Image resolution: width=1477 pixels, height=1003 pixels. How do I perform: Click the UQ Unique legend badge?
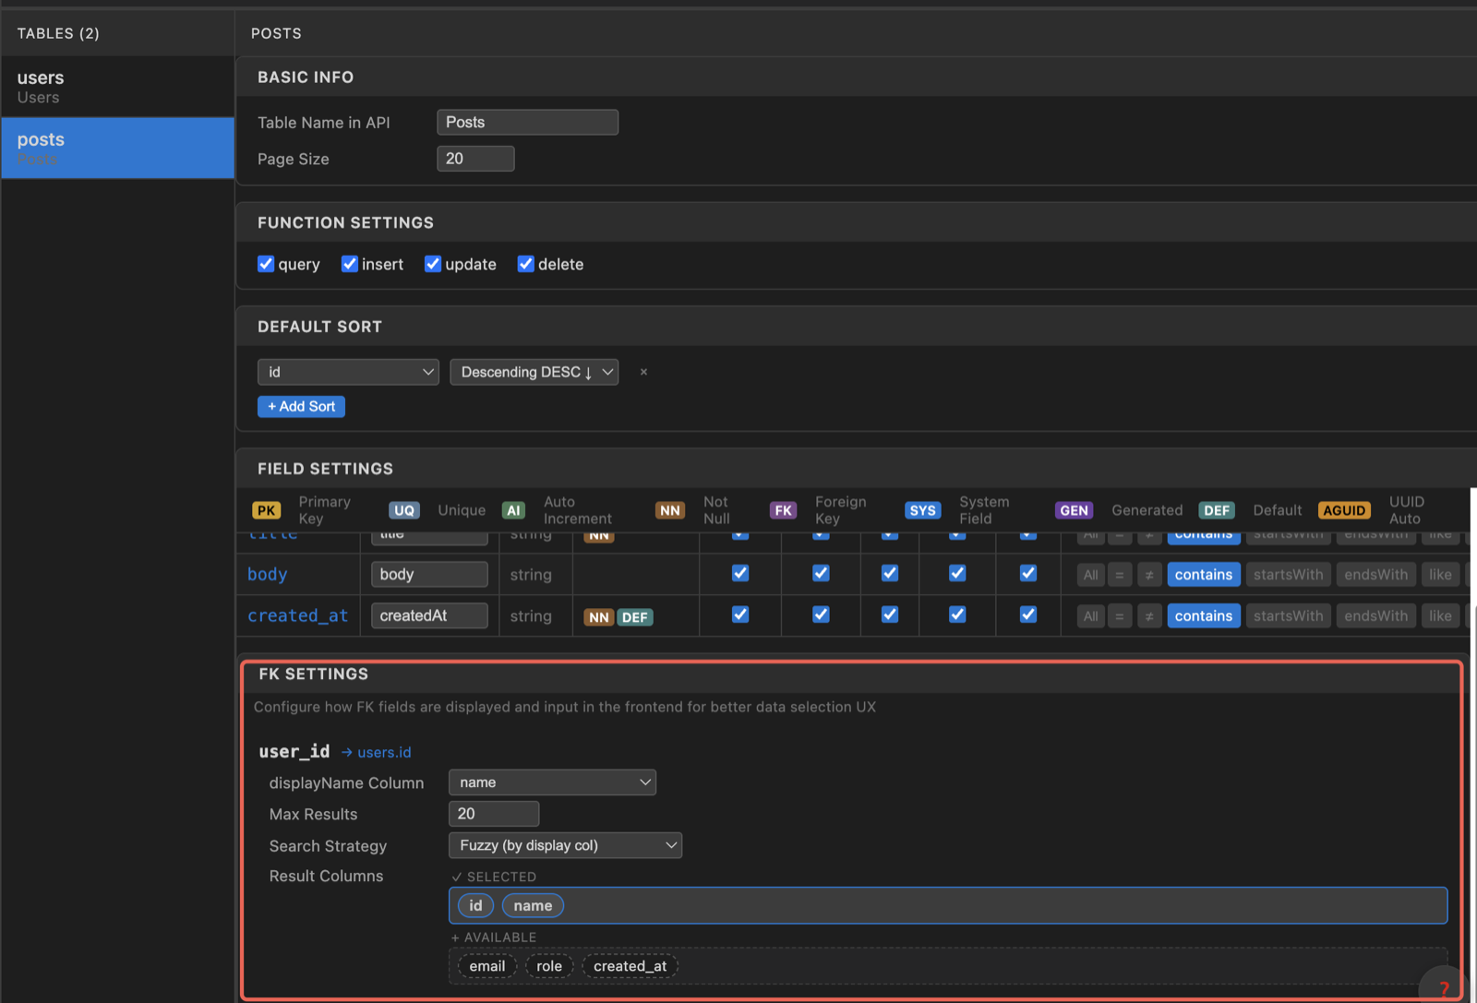pos(404,510)
